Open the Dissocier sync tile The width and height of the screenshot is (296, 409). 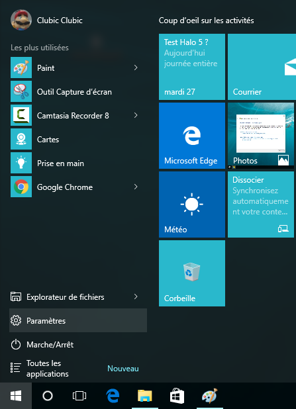261,204
